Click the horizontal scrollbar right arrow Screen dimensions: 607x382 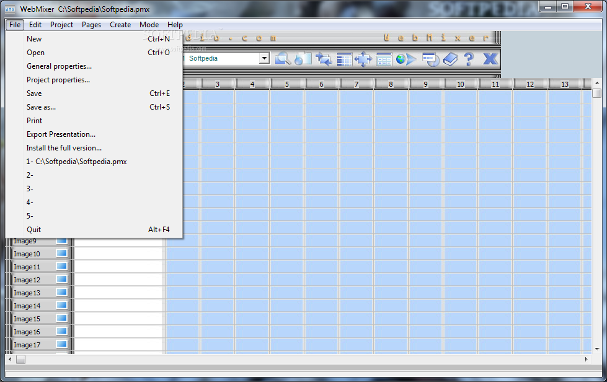click(586, 359)
